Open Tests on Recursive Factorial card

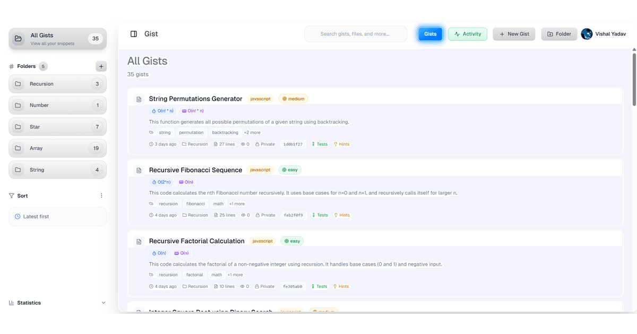tap(320, 286)
